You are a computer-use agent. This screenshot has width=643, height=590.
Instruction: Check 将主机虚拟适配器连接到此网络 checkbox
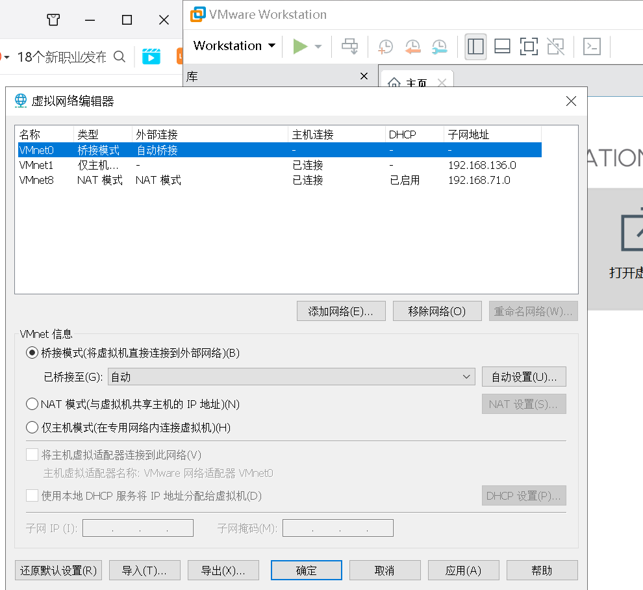pos(32,455)
